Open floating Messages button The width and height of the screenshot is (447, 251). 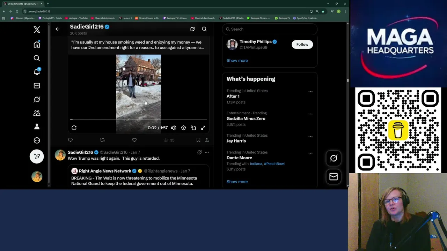tap(334, 176)
